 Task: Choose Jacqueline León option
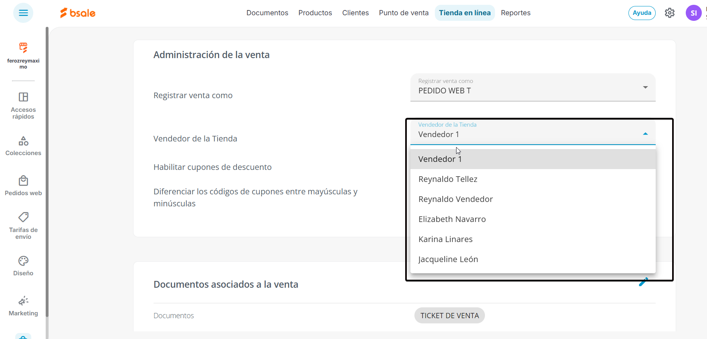tap(533, 259)
